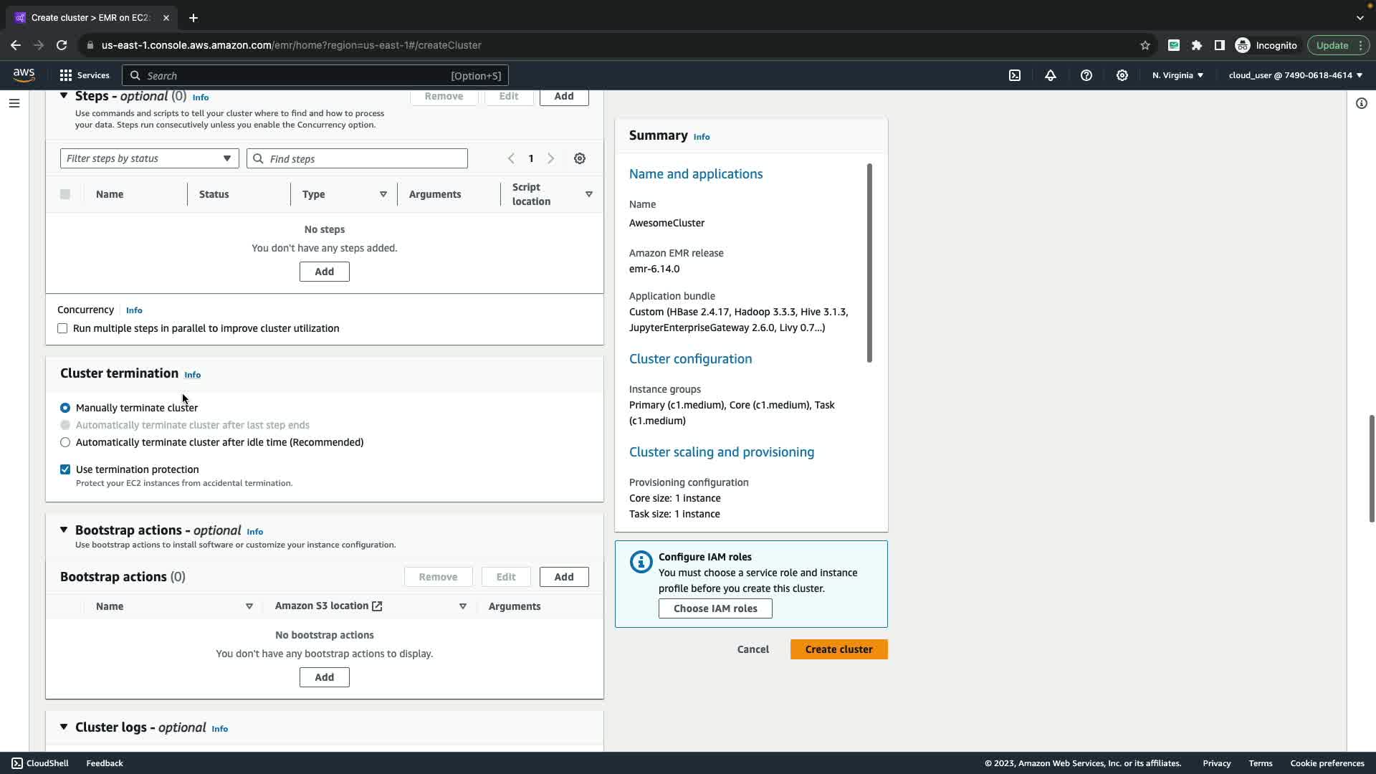Open AWS CloudShell icon in top navigation
Screen dimensions: 1376x774
click(x=1015, y=75)
